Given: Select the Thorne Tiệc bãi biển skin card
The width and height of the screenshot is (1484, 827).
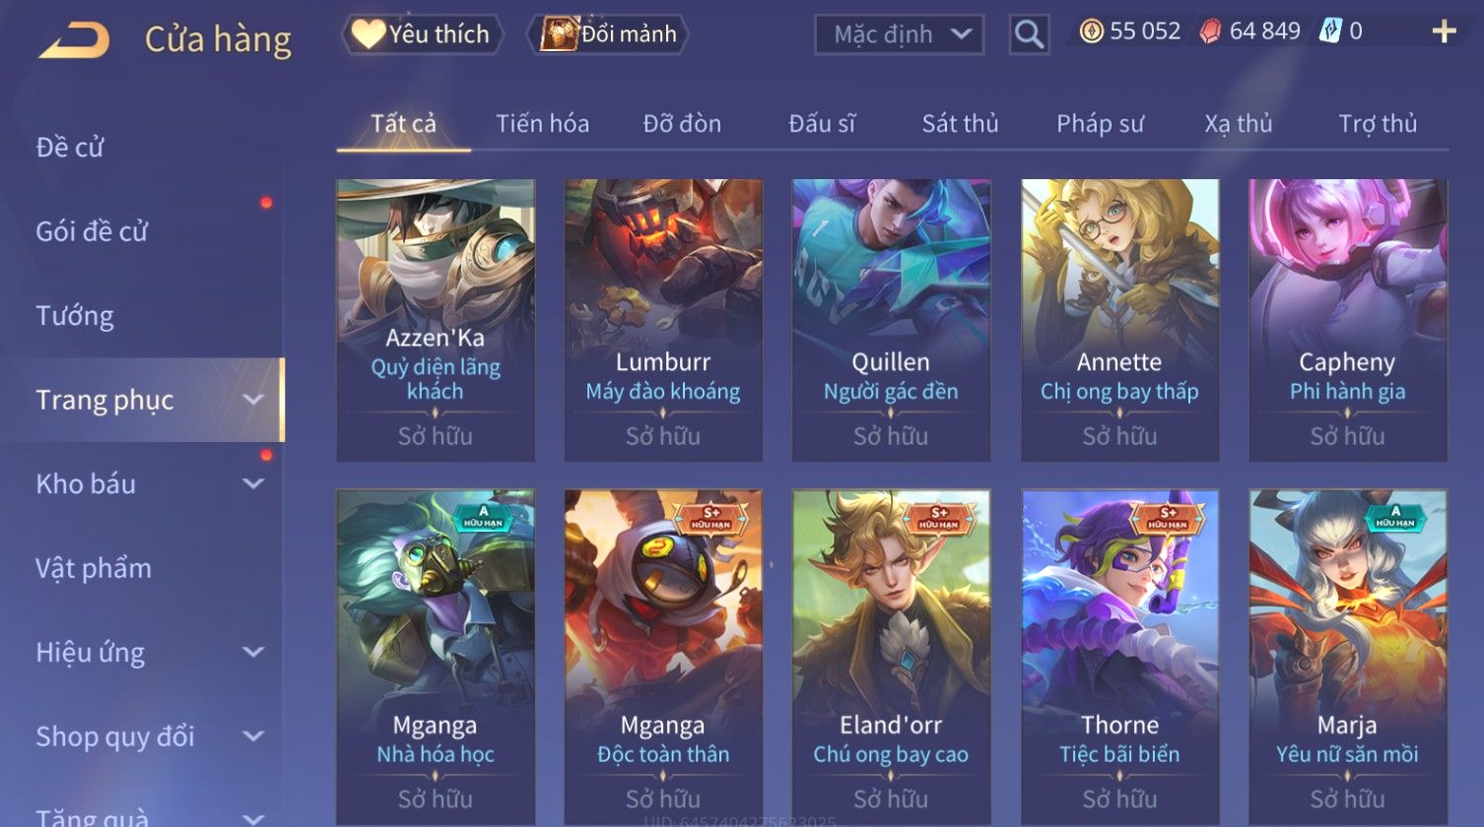Looking at the screenshot, I should (1119, 657).
